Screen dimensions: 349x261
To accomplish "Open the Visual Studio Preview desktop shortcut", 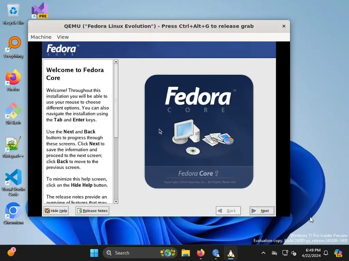I will pyautogui.click(x=40, y=11).
